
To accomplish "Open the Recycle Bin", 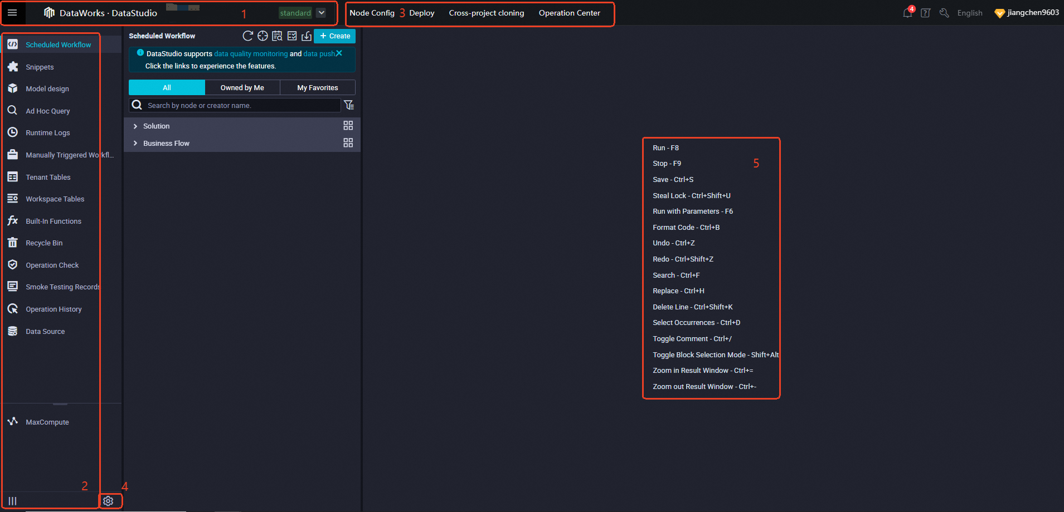I will (44, 243).
